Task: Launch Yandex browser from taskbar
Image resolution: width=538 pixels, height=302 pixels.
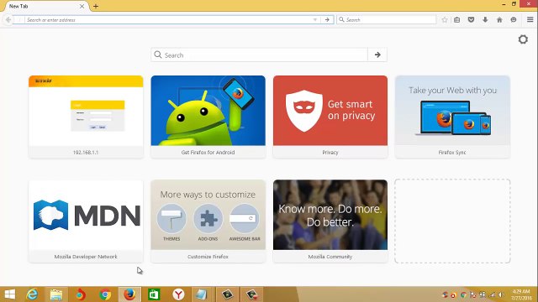Action: [x=178, y=294]
